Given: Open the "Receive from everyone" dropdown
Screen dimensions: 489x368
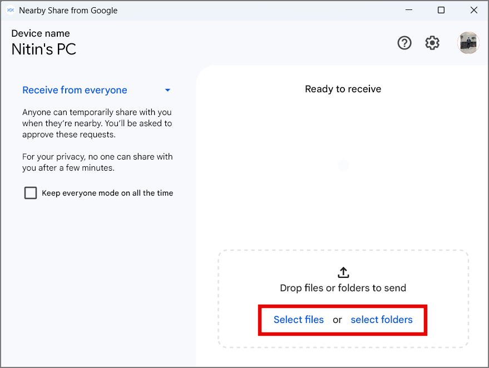Looking at the screenshot, I should [75, 90].
